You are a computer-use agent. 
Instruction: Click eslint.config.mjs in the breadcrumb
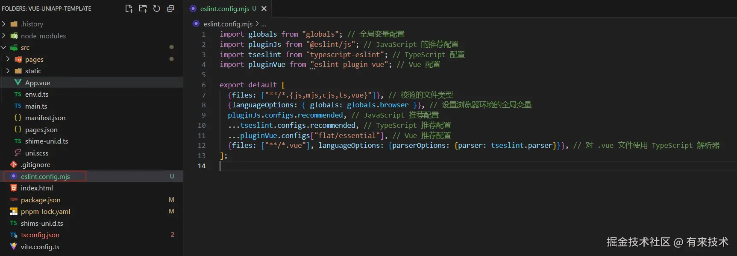pos(228,24)
